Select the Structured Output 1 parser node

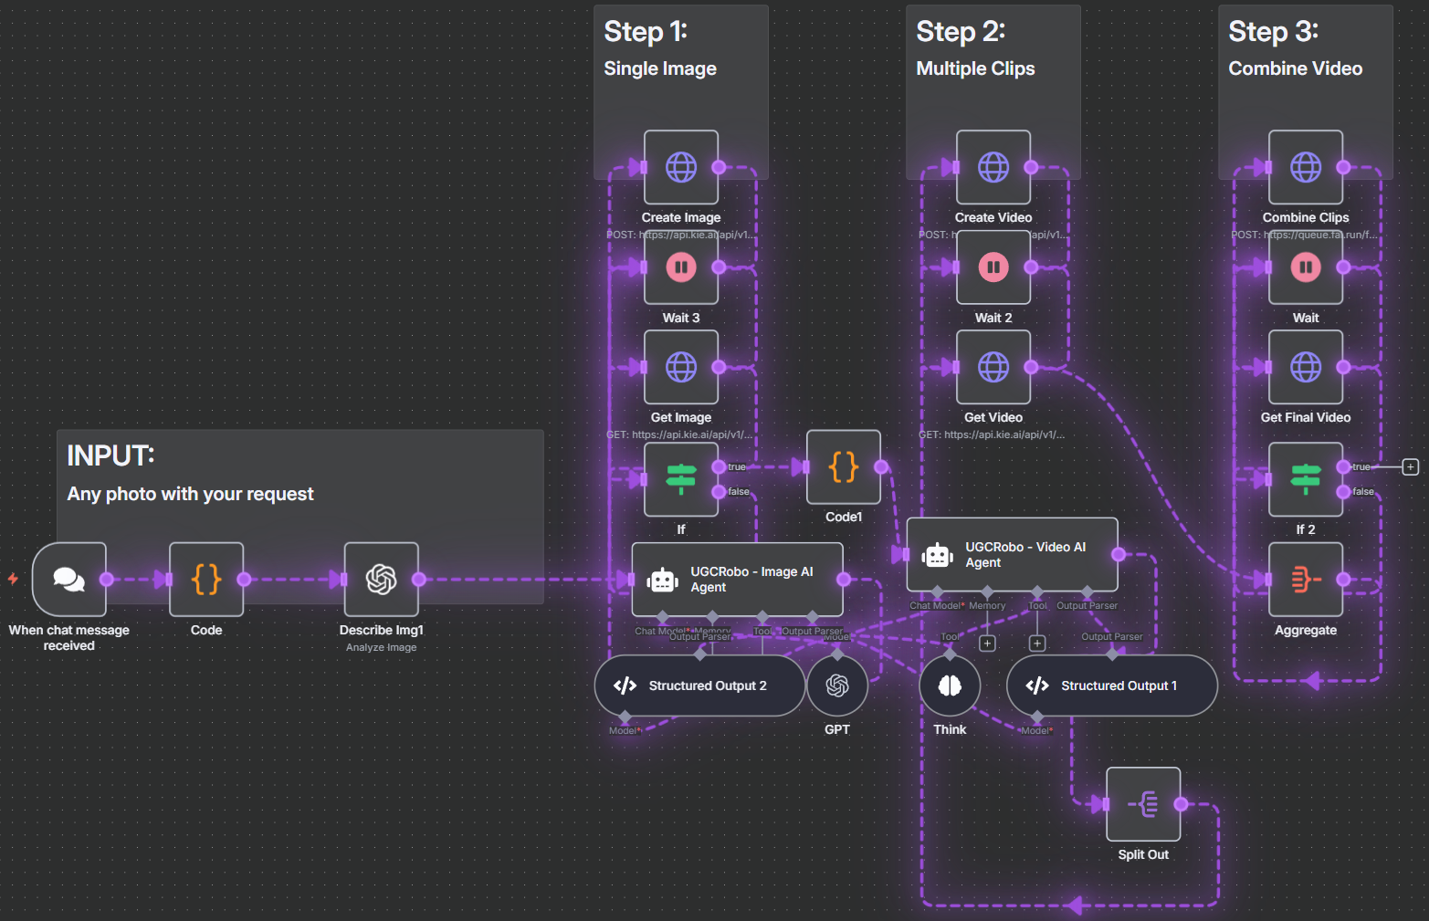[1111, 686]
